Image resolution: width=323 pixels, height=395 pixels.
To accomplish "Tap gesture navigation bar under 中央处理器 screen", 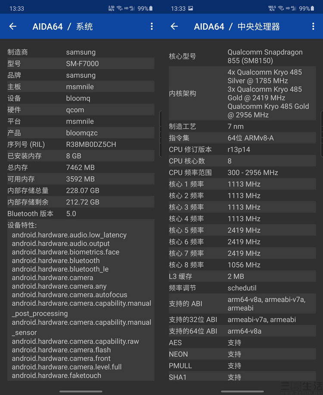I will [x=242, y=392].
